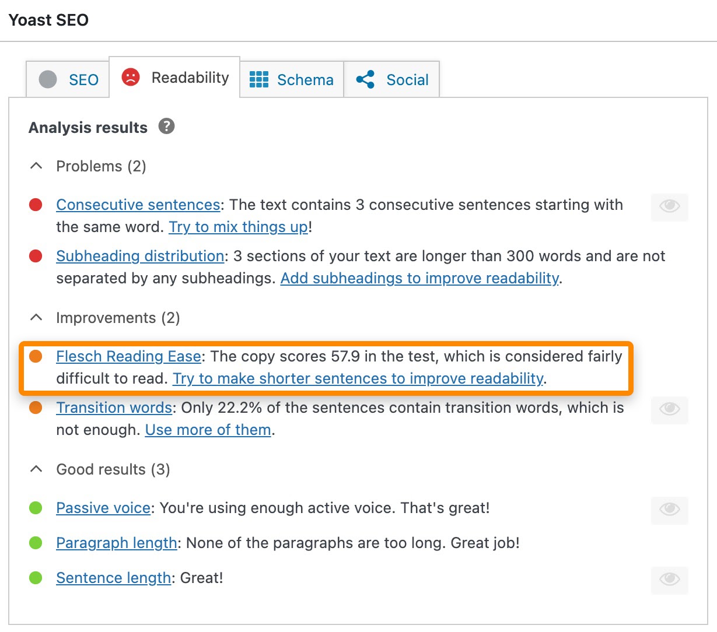The height and width of the screenshot is (632, 717).
Task: Click the red bullet beside Subheading distribution
Action: click(x=36, y=256)
